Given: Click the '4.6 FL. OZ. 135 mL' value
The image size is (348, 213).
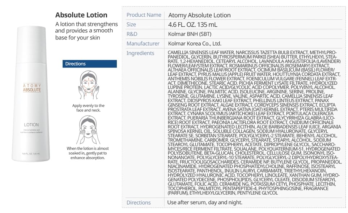Looking at the screenshot, I should tap(193, 24).
